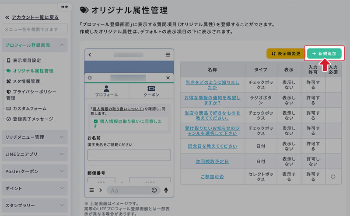
Task: Close the phone preview panel with X
Action: [x=168, y=78]
